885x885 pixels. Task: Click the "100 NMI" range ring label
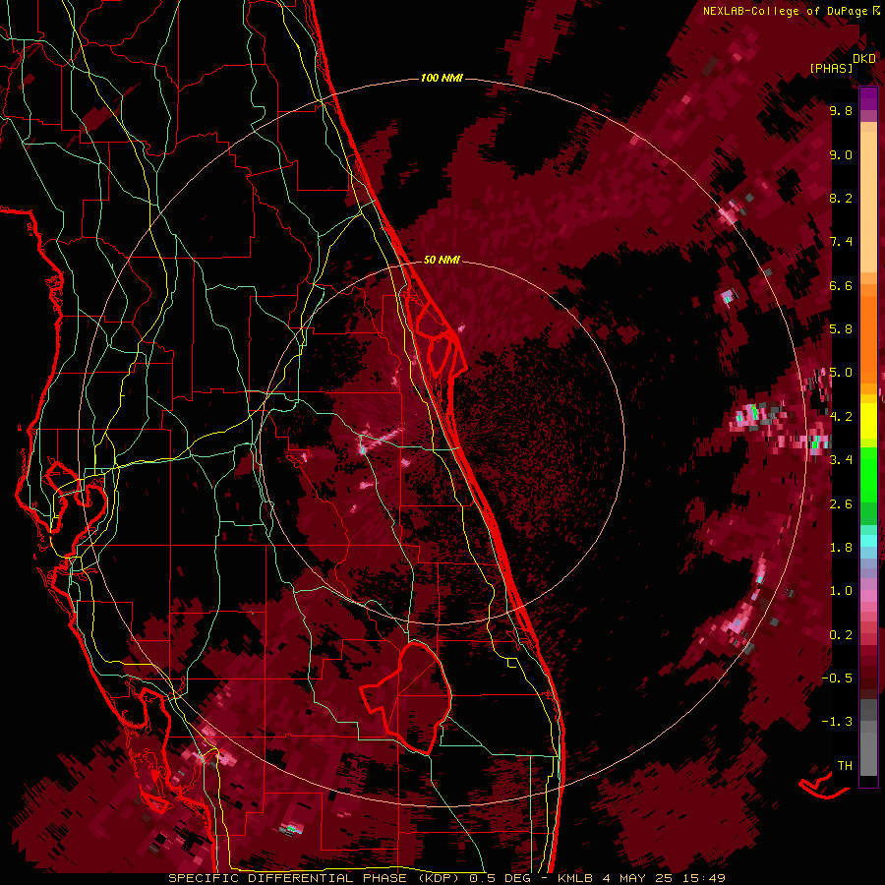(442, 78)
